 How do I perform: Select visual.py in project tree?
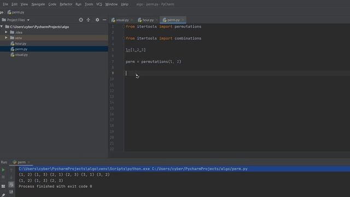point(21,55)
